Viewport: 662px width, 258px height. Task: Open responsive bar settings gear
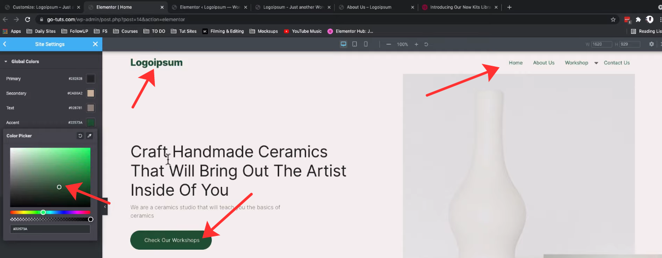pos(652,44)
